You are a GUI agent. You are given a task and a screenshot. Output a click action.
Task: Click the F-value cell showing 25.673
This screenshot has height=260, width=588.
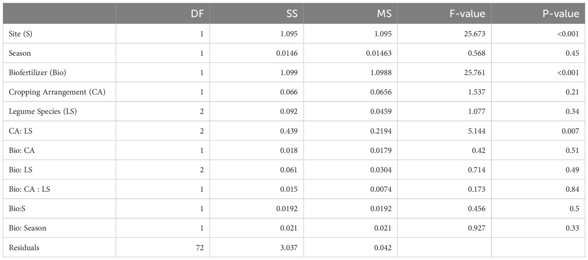475,34
